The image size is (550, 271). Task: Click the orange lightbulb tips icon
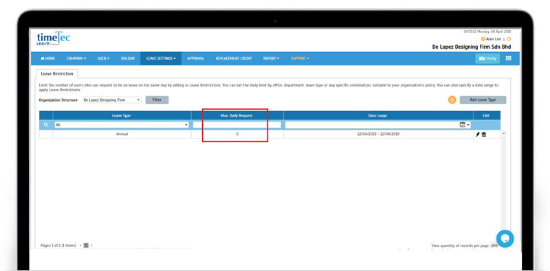click(452, 99)
